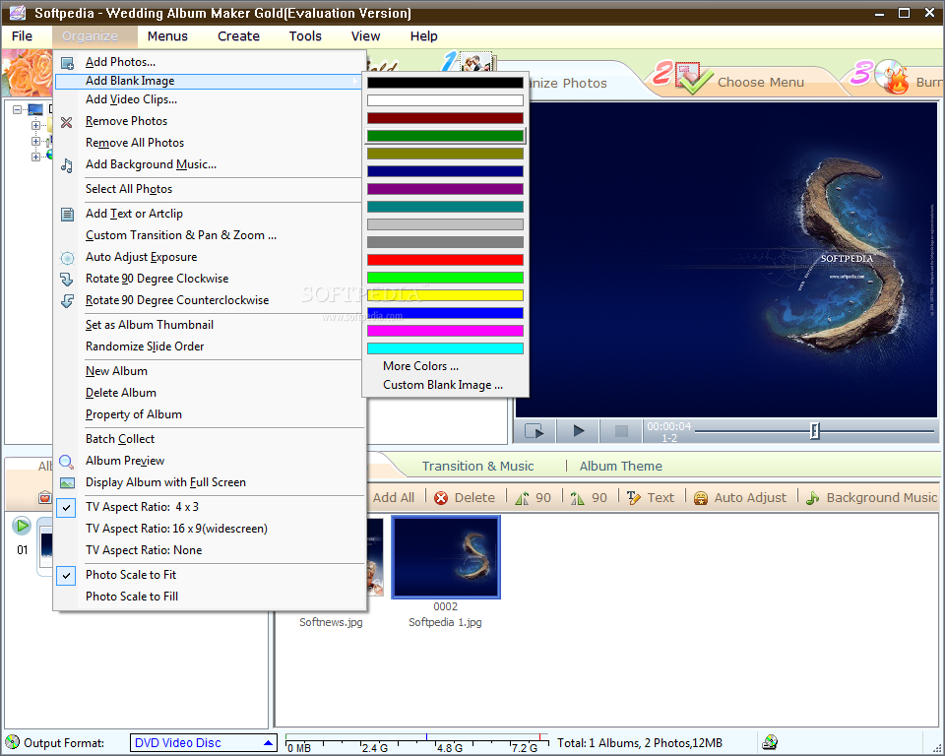Click the Auto Adjust toolbar icon
945x756 pixels.
[701, 498]
